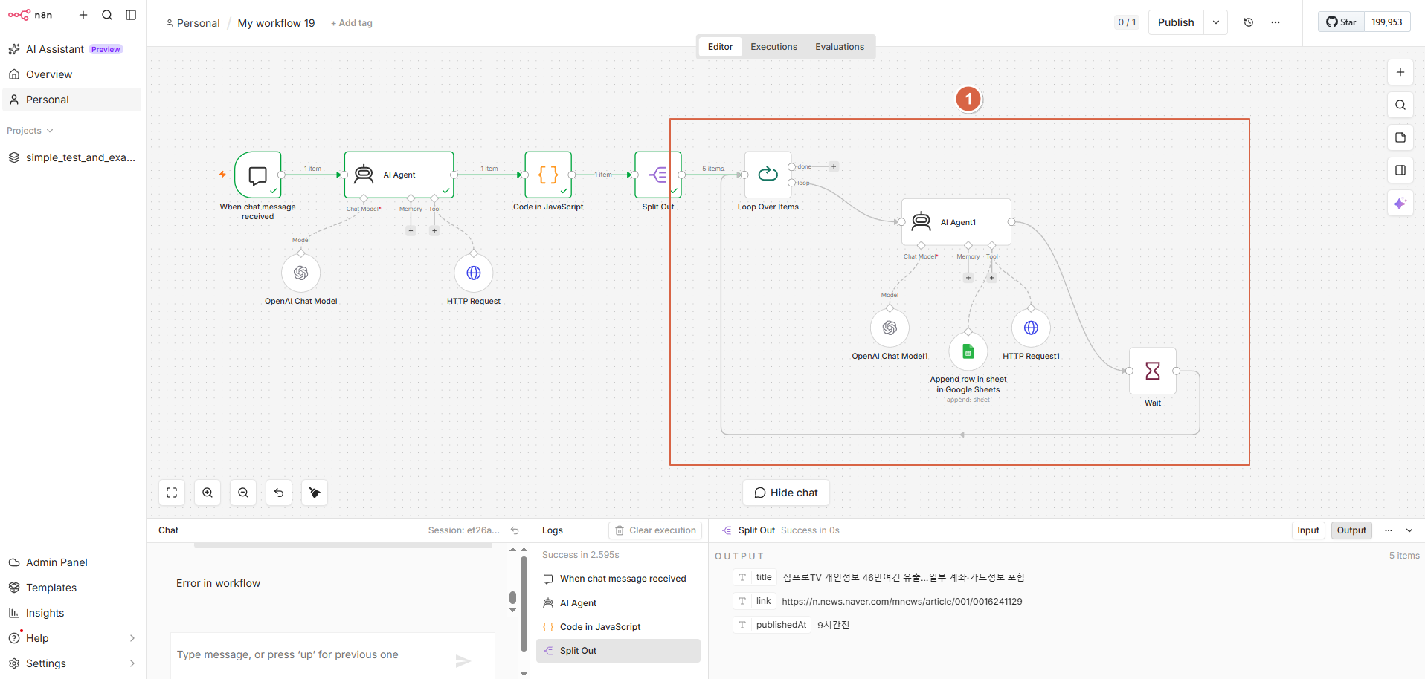Image resolution: width=1425 pixels, height=679 pixels.
Task: Toggle the side panel icon on canvas
Action: (1400, 170)
